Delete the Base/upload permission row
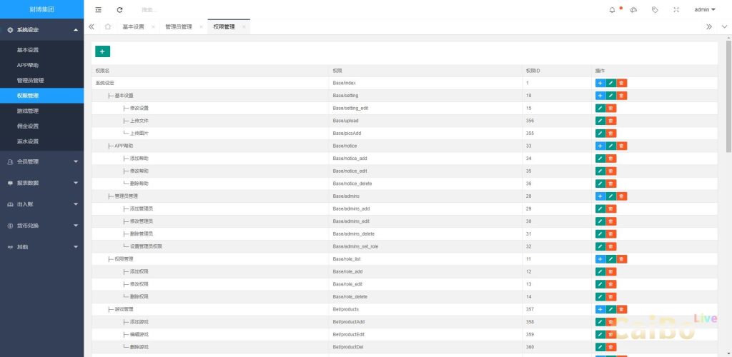 tap(611, 121)
